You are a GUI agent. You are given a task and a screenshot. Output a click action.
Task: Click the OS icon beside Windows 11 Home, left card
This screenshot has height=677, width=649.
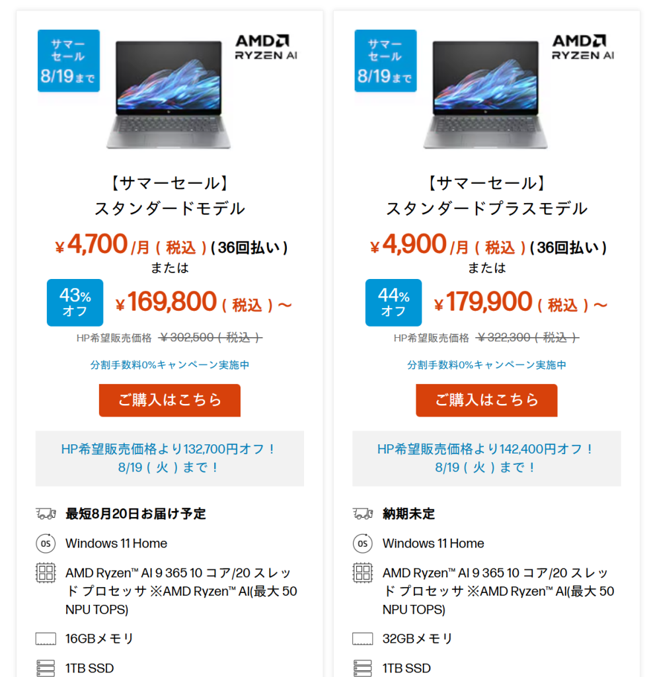46,543
